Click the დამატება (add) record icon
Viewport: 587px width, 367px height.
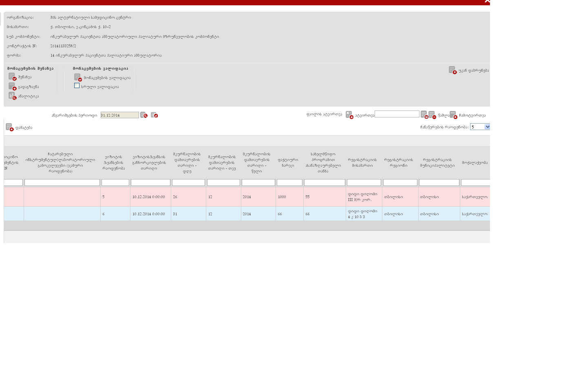(x=9, y=128)
